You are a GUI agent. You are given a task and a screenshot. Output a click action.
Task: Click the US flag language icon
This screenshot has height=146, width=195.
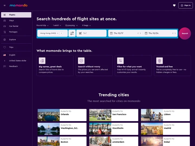click(x=5, y=55)
